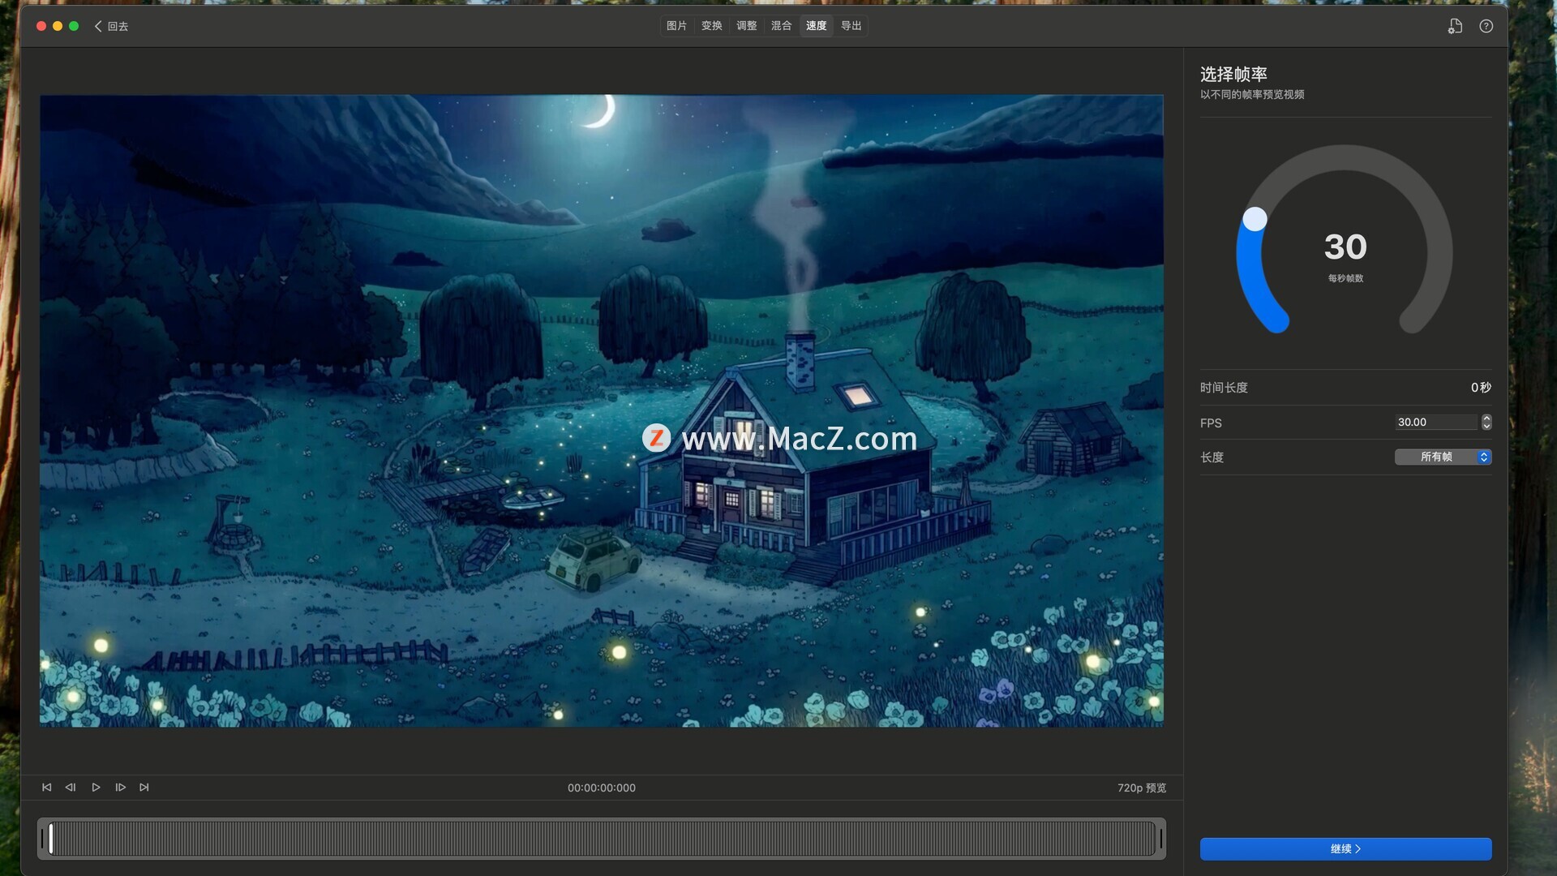Click the frame rate dial knob
Image resolution: width=1557 pixels, height=876 pixels.
tap(1255, 219)
